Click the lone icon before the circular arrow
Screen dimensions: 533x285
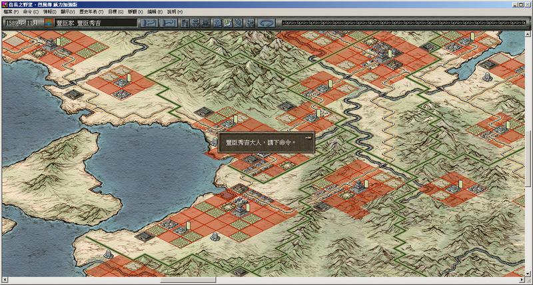click(x=251, y=23)
